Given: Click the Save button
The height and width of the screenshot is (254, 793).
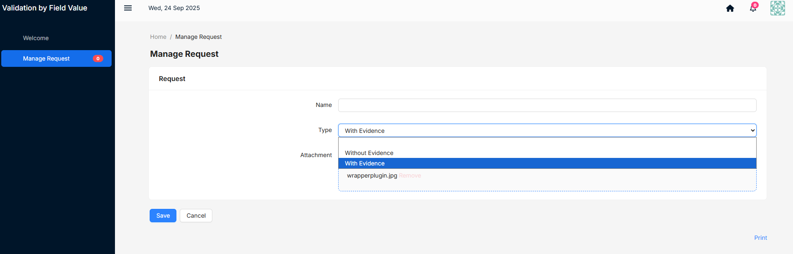Looking at the screenshot, I should click(x=163, y=216).
